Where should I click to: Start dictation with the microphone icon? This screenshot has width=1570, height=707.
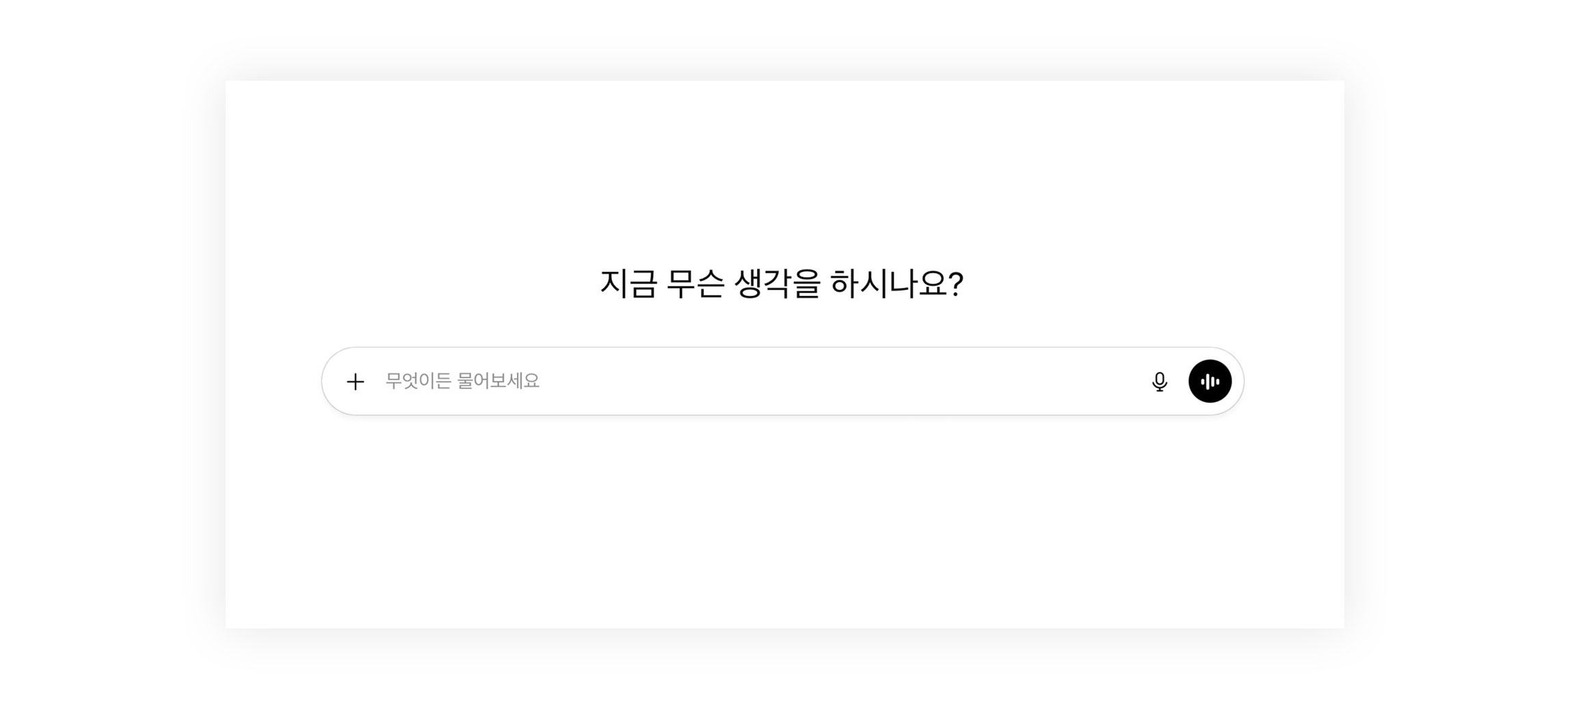(x=1159, y=382)
